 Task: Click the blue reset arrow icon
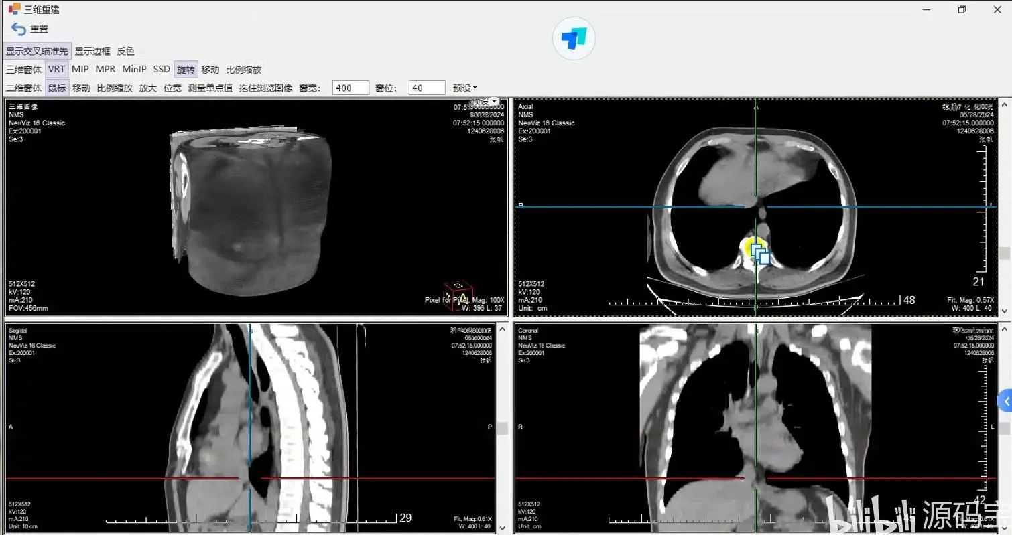click(19, 29)
